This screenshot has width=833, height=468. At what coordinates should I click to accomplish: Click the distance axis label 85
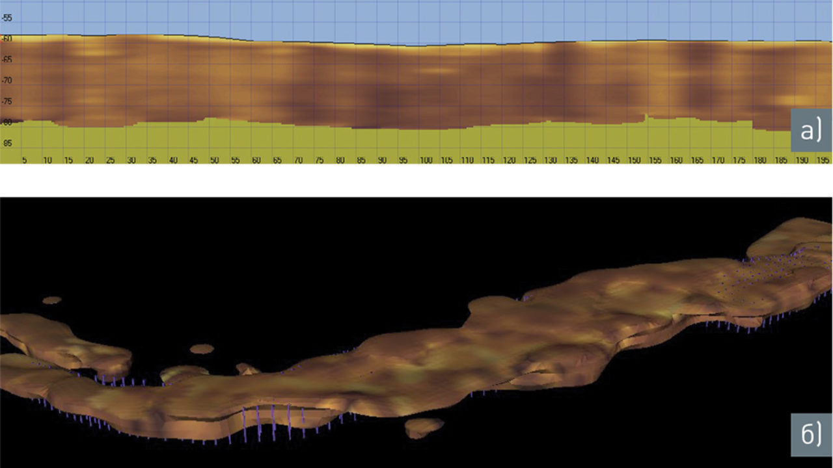pyautogui.click(x=361, y=160)
